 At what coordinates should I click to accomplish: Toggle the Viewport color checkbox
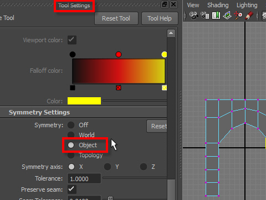[72, 40]
